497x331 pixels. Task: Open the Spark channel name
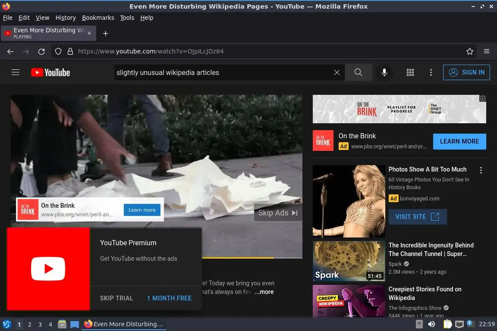click(x=395, y=264)
